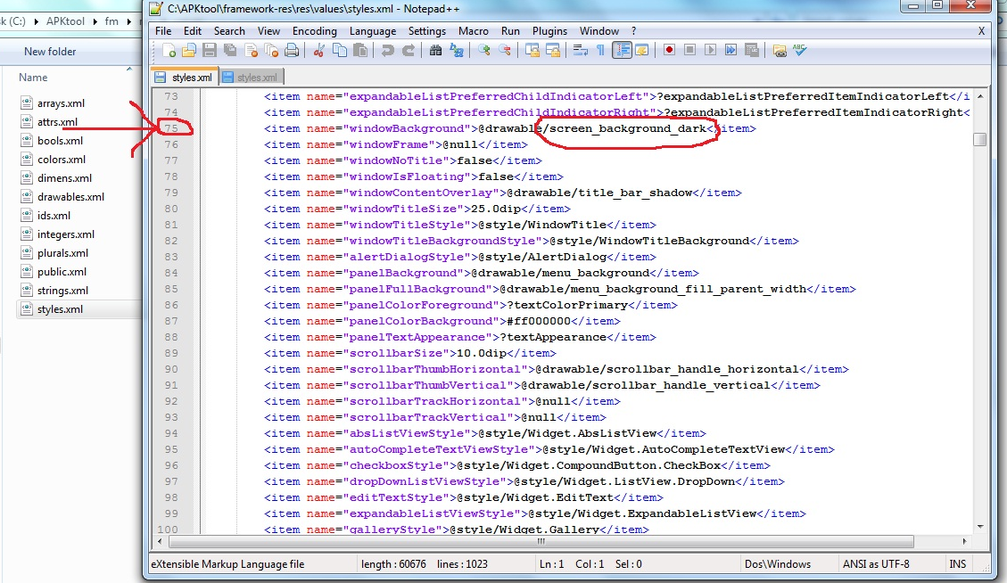Click the editor vertical scrollbar up arrow
The width and height of the screenshot is (1007, 583).
[x=980, y=95]
